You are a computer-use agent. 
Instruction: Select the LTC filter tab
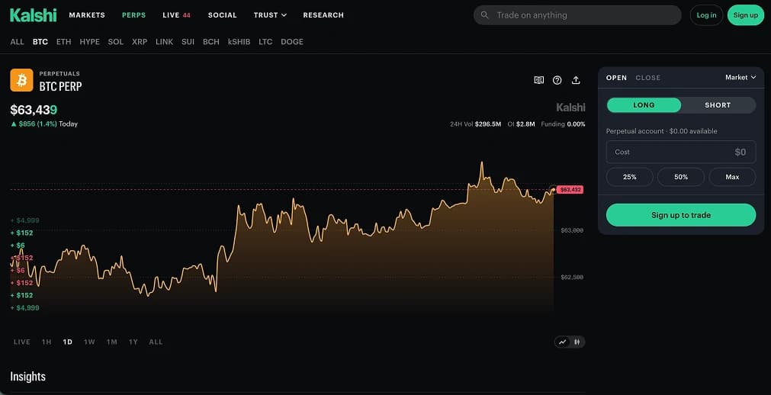point(265,42)
